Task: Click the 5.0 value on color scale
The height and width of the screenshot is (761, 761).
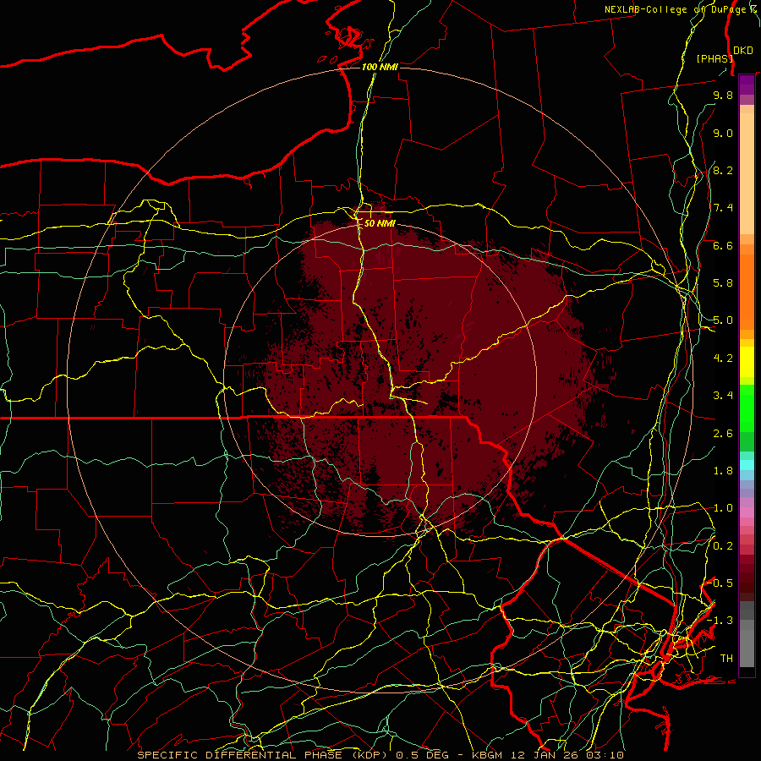Action: (723, 320)
